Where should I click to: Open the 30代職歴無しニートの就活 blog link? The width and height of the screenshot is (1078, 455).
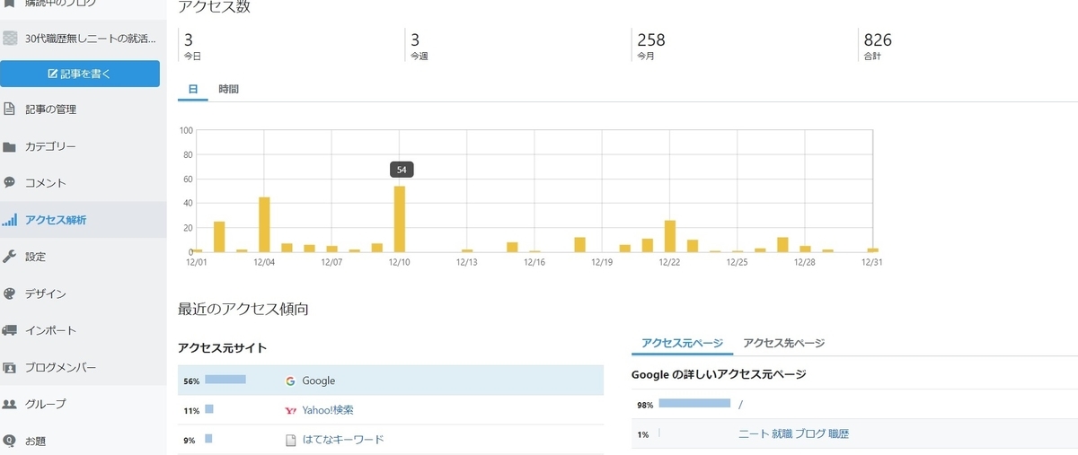click(x=90, y=39)
